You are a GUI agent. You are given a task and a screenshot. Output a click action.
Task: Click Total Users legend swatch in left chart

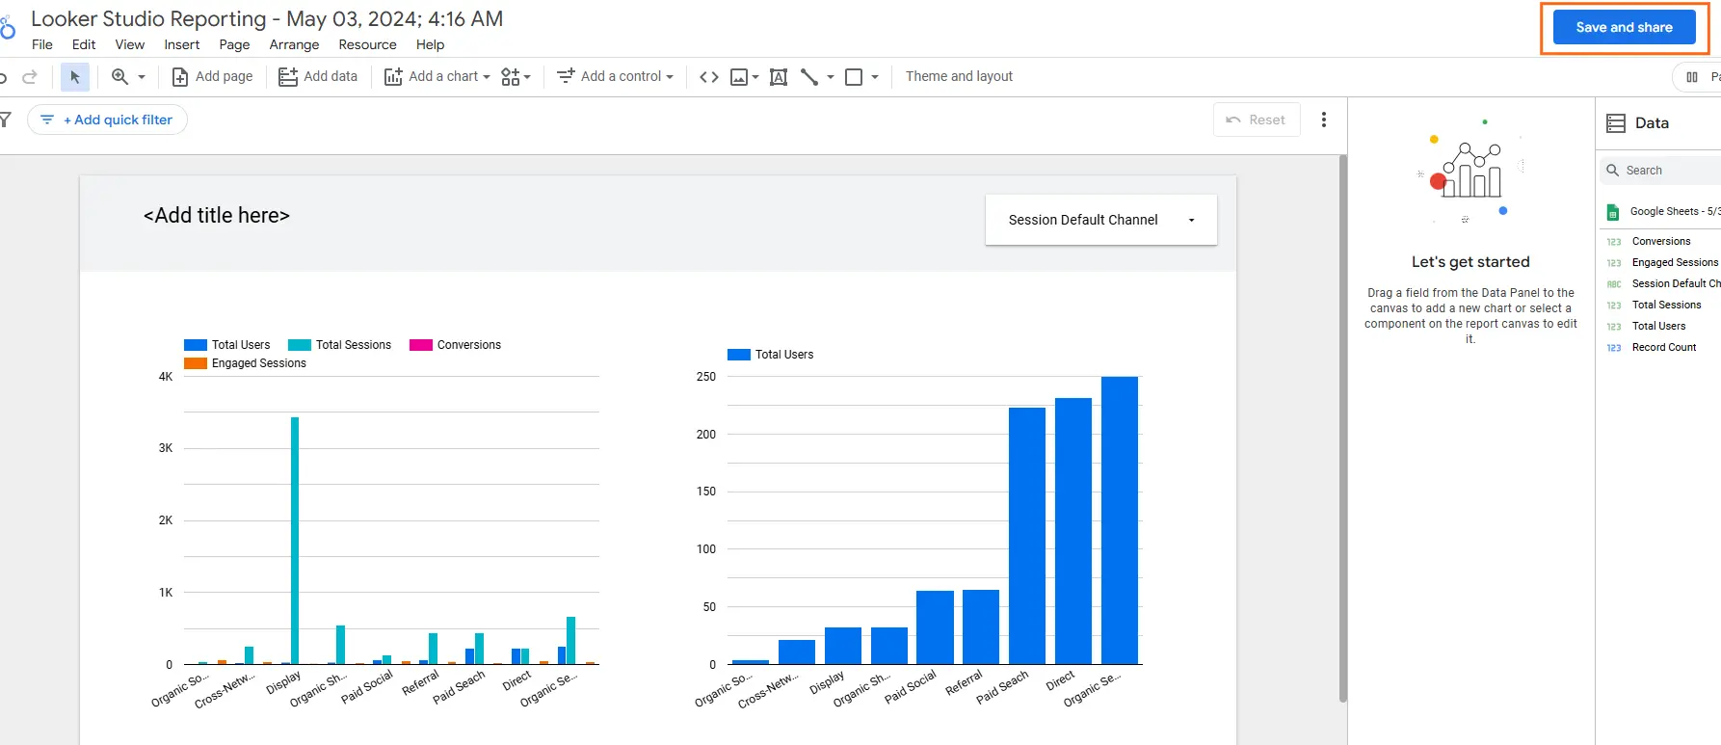click(196, 345)
